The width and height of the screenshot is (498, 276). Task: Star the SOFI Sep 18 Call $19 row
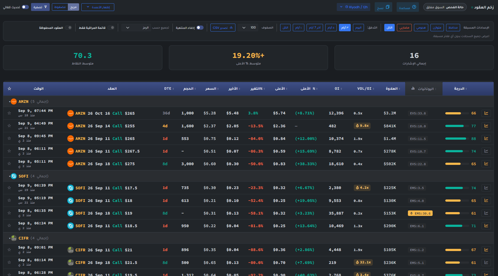point(9,213)
